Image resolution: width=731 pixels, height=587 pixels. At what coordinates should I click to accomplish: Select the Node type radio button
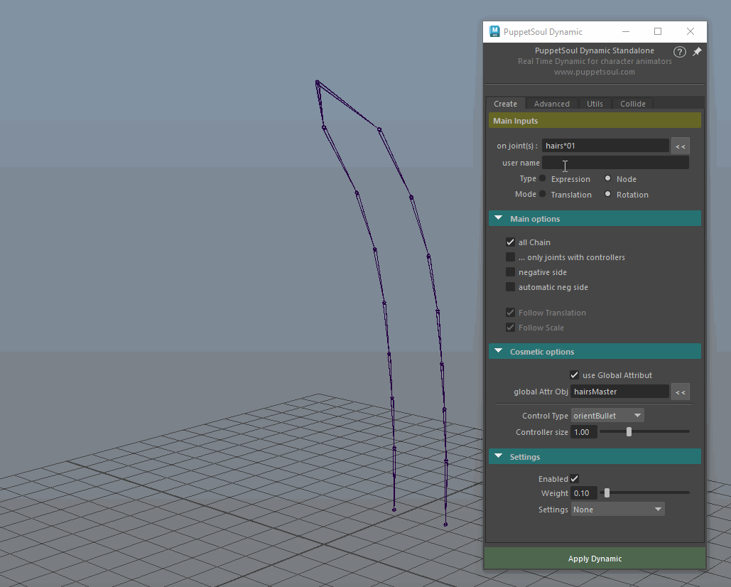(608, 178)
